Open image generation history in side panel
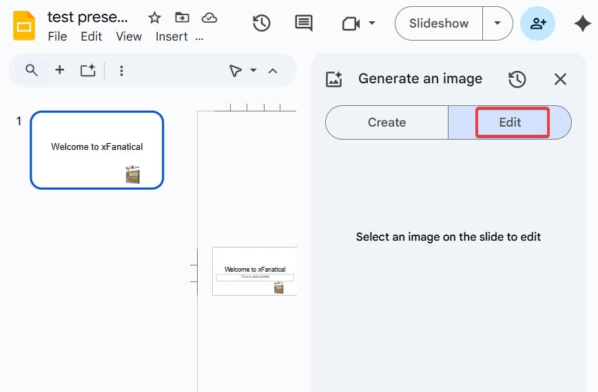Viewport: 598px width, 392px height. point(517,79)
